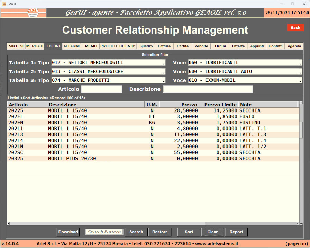Open the Tabella 3 Tipo dropdown

click(x=164, y=80)
